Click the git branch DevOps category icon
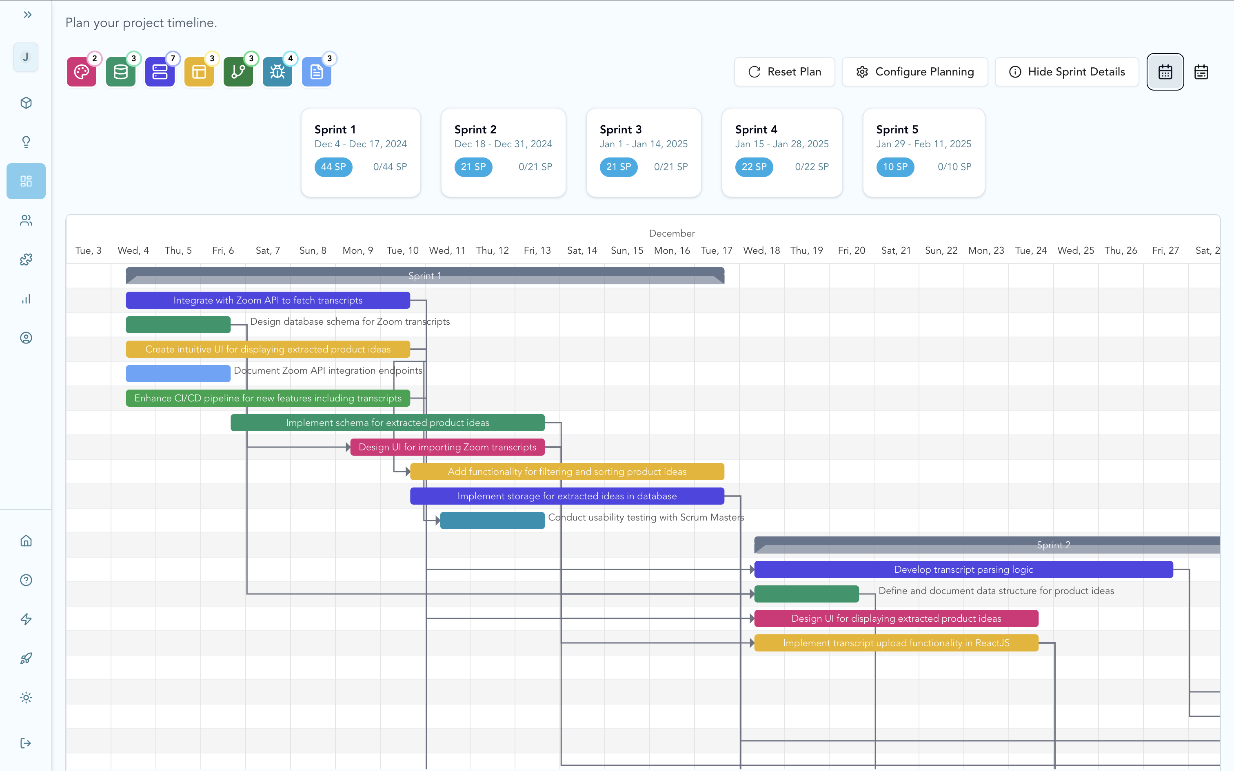This screenshot has width=1234, height=771. [x=238, y=72]
